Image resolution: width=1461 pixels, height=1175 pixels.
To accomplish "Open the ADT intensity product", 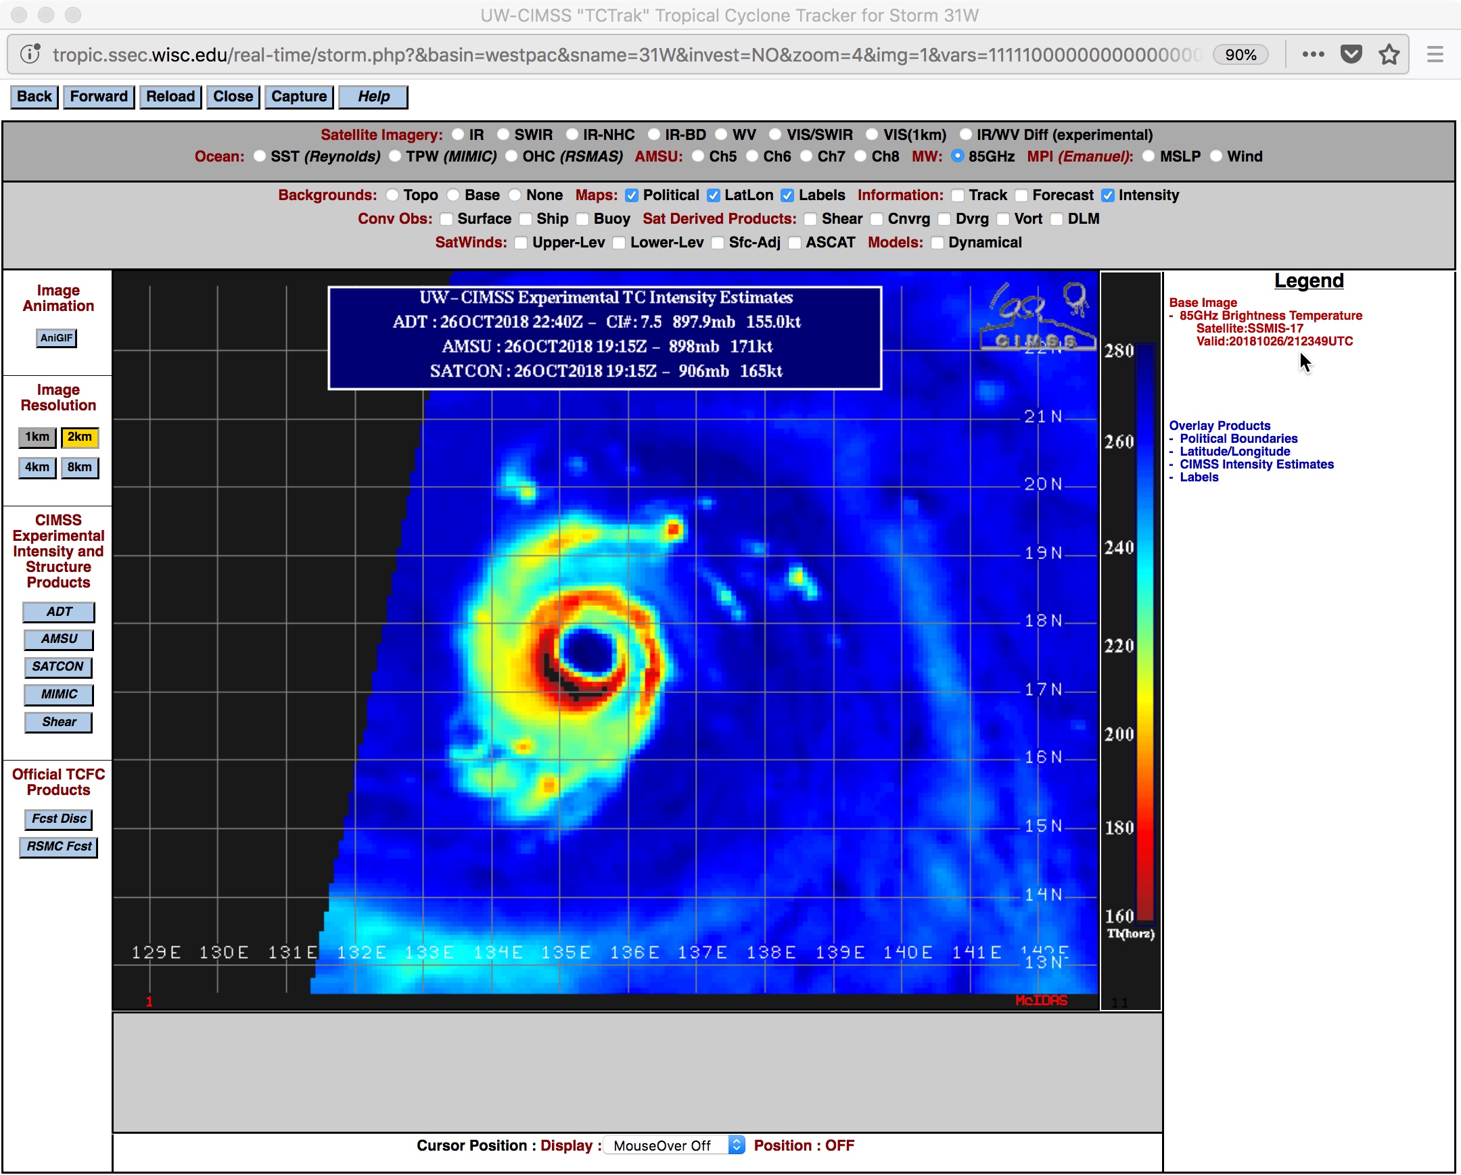I will (59, 613).
